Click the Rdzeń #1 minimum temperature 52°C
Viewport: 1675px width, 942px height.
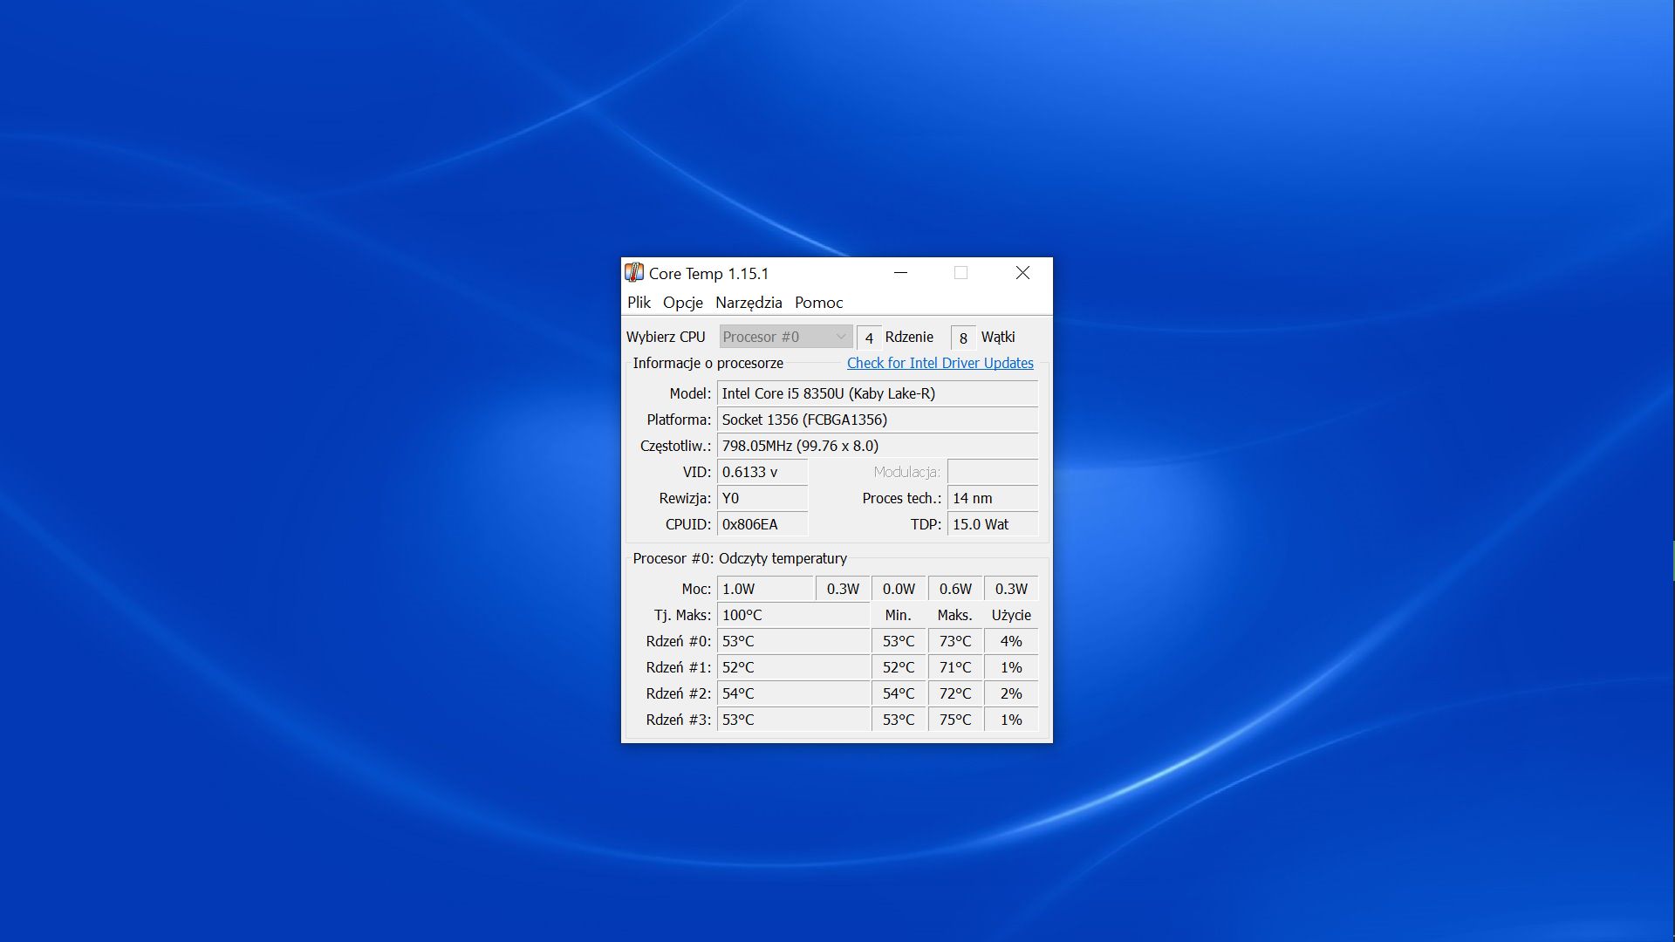899,667
